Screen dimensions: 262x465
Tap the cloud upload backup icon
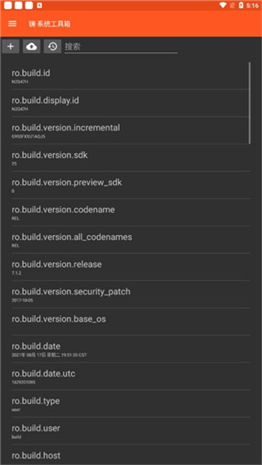click(31, 47)
